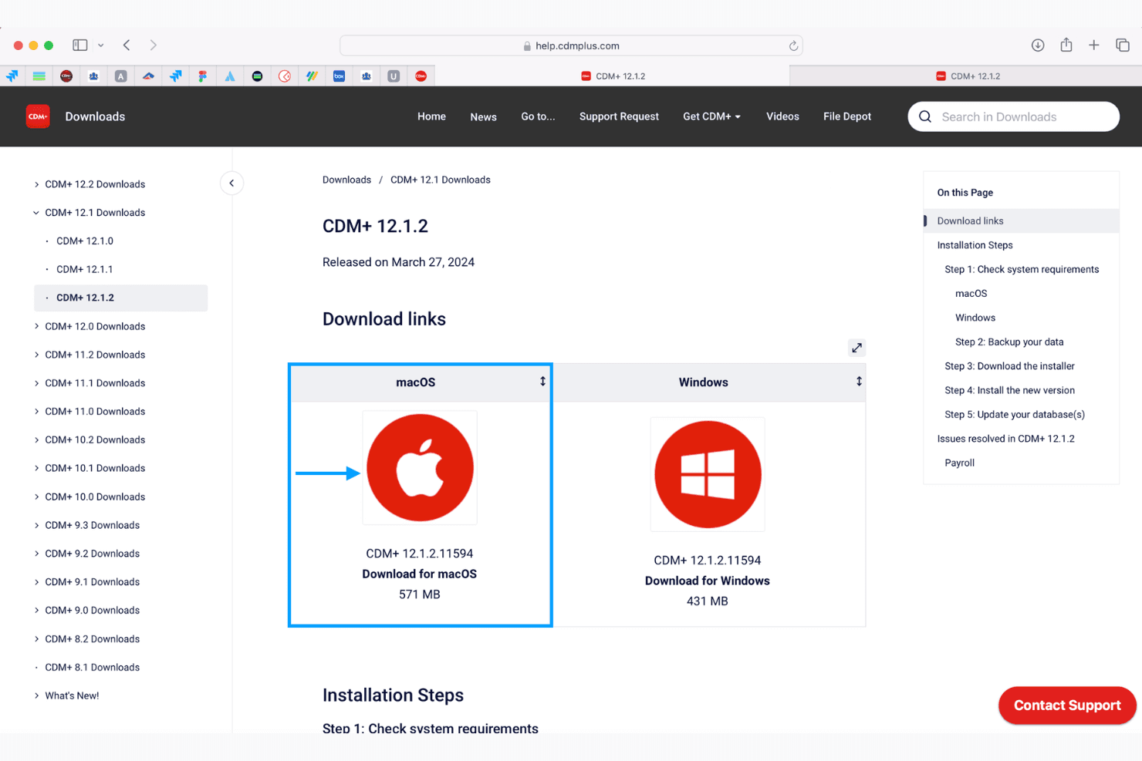
Task: Collapse the left sidebar with chevron button
Action: click(x=231, y=184)
